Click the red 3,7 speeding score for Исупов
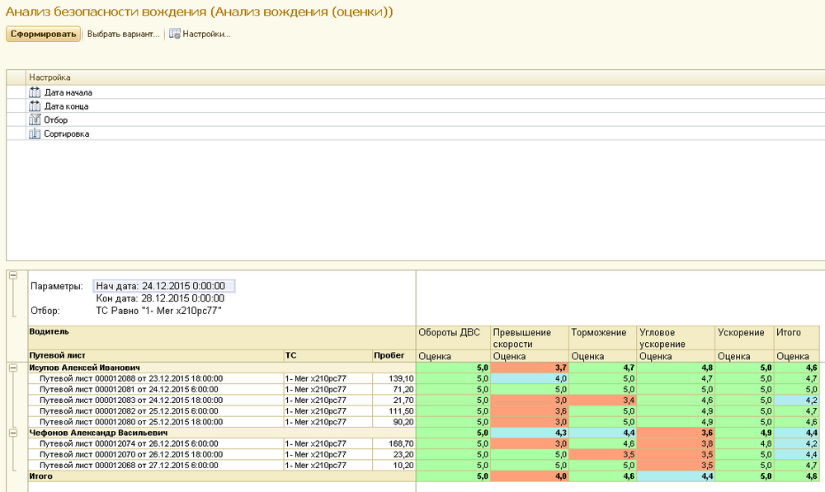This screenshot has height=492, width=825. 530,368
